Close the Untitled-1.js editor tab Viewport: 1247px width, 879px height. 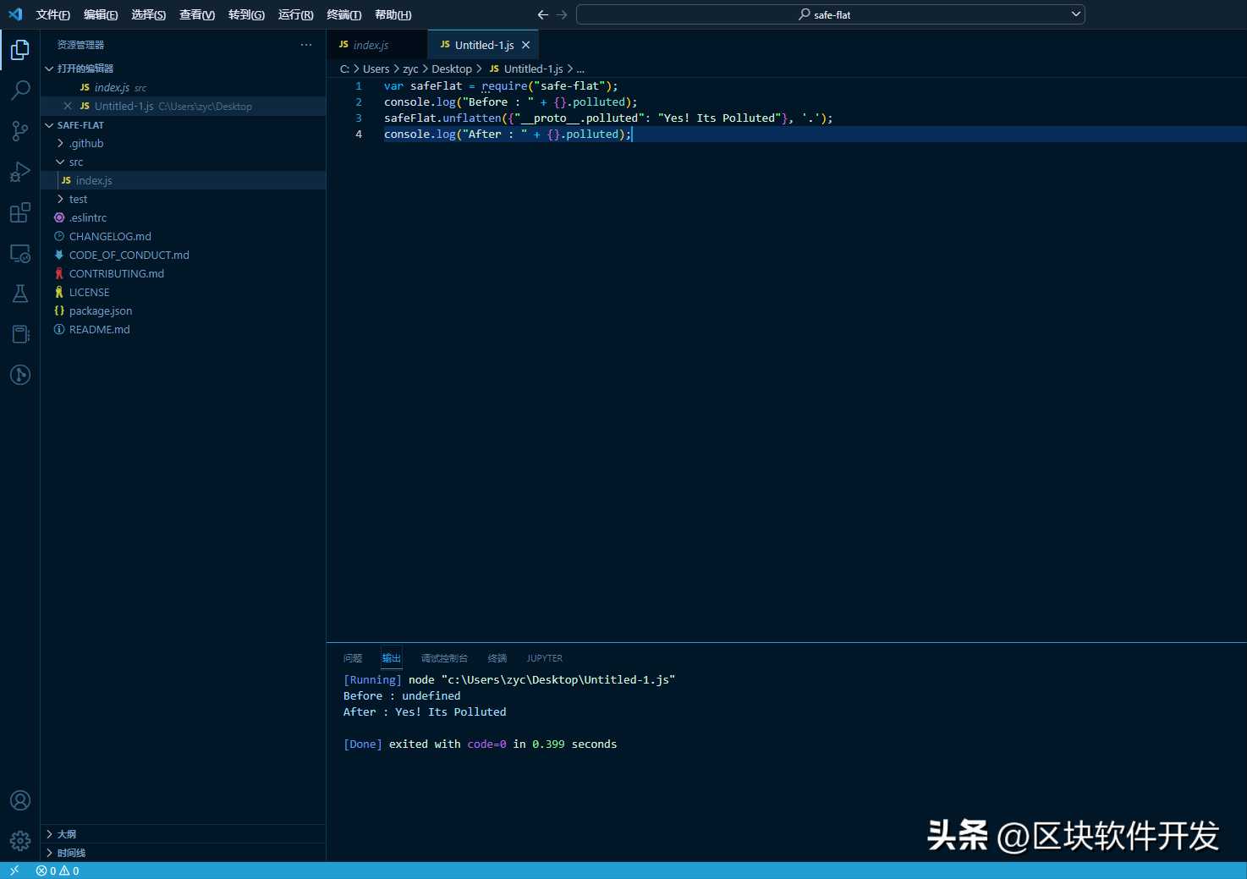pos(525,45)
